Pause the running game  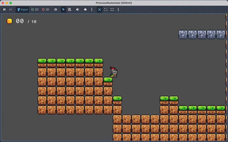[4, 9]
